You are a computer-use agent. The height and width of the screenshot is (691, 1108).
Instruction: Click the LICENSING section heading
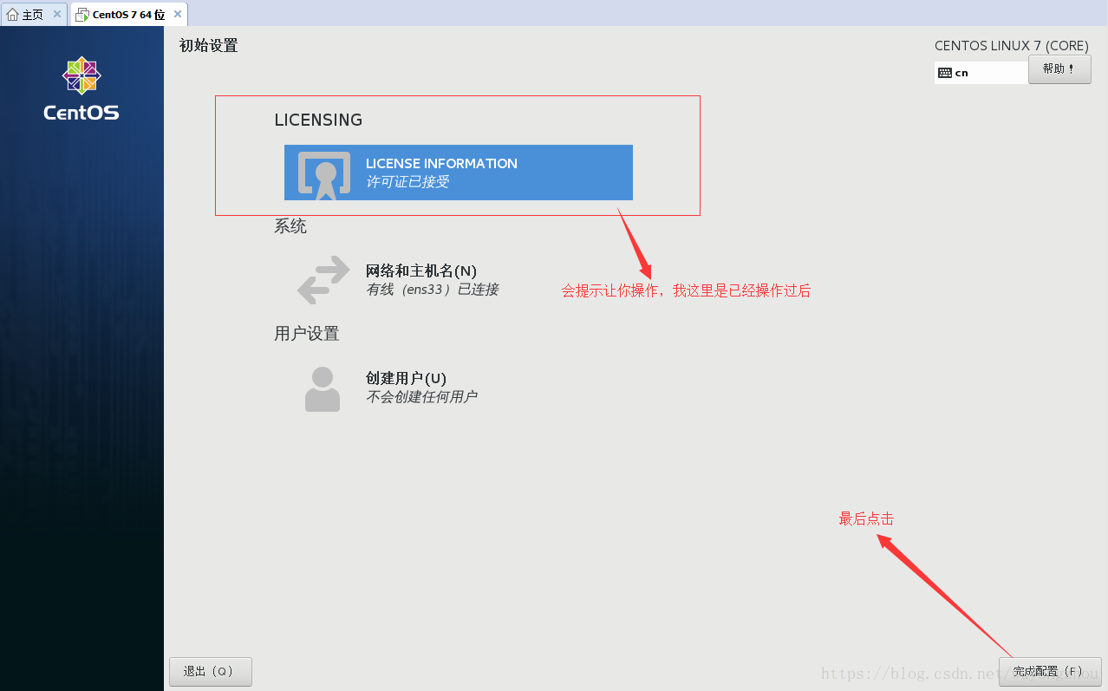tap(318, 120)
